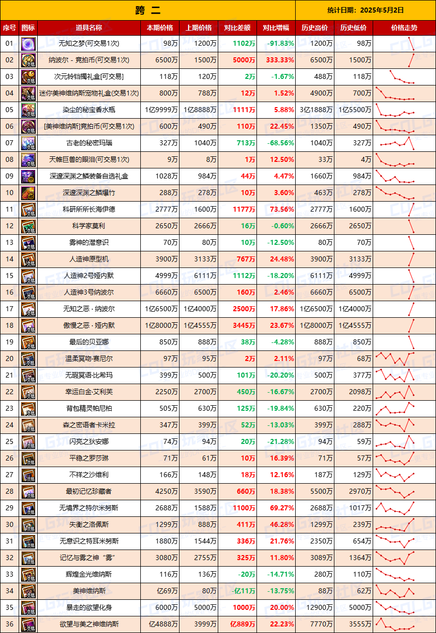Viewport: 436px width, 633px height.
Task: Click the icon for 温柔冥吻·赛尼尔
Action: tap(28, 358)
